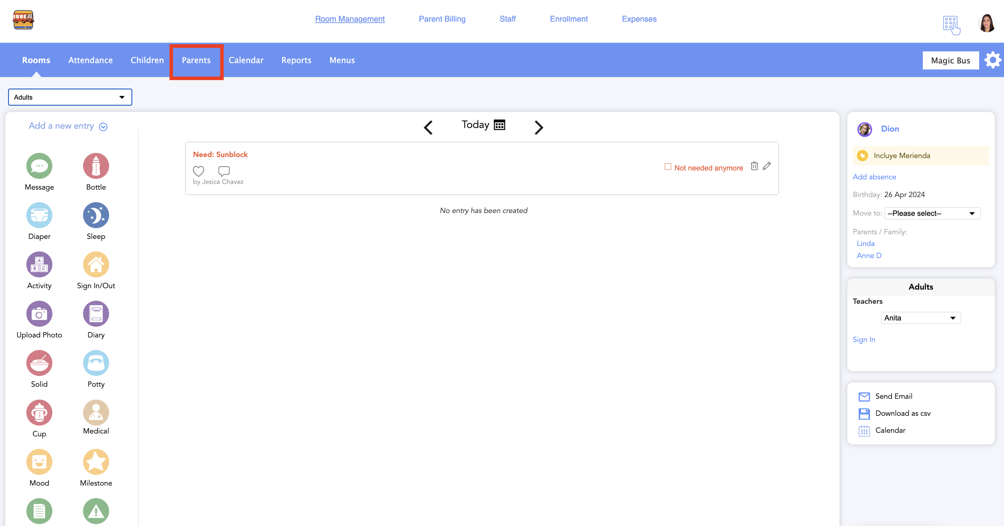Click the Bottle entry icon
The width and height of the screenshot is (1004, 526).
[96, 166]
